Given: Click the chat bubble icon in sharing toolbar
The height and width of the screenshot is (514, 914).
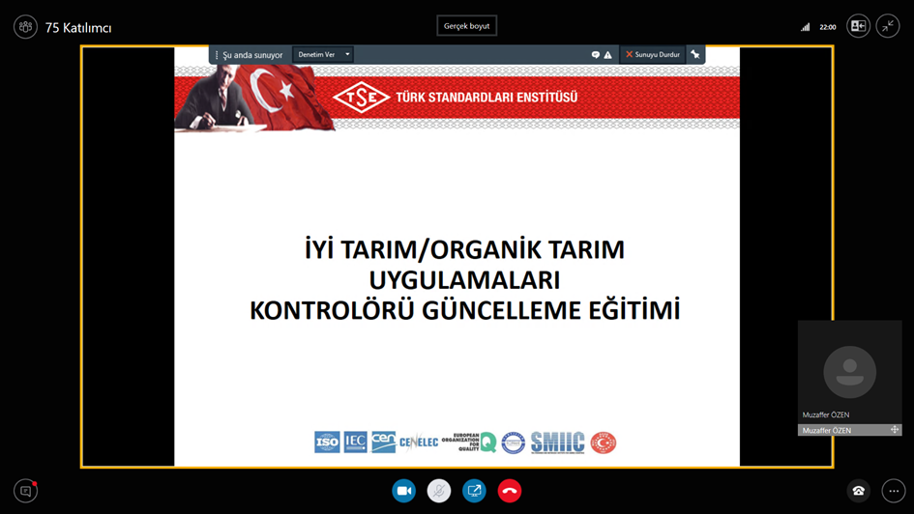Looking at the screenshot, I should [x=595, y=55].
